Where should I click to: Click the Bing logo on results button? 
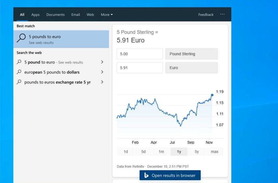tap(146, 175)
